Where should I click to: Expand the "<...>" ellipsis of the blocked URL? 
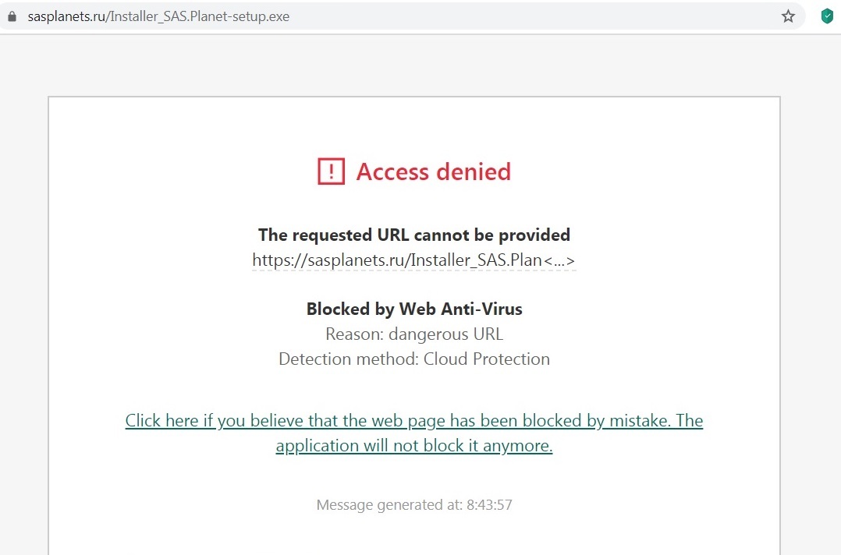click(559, 260)
